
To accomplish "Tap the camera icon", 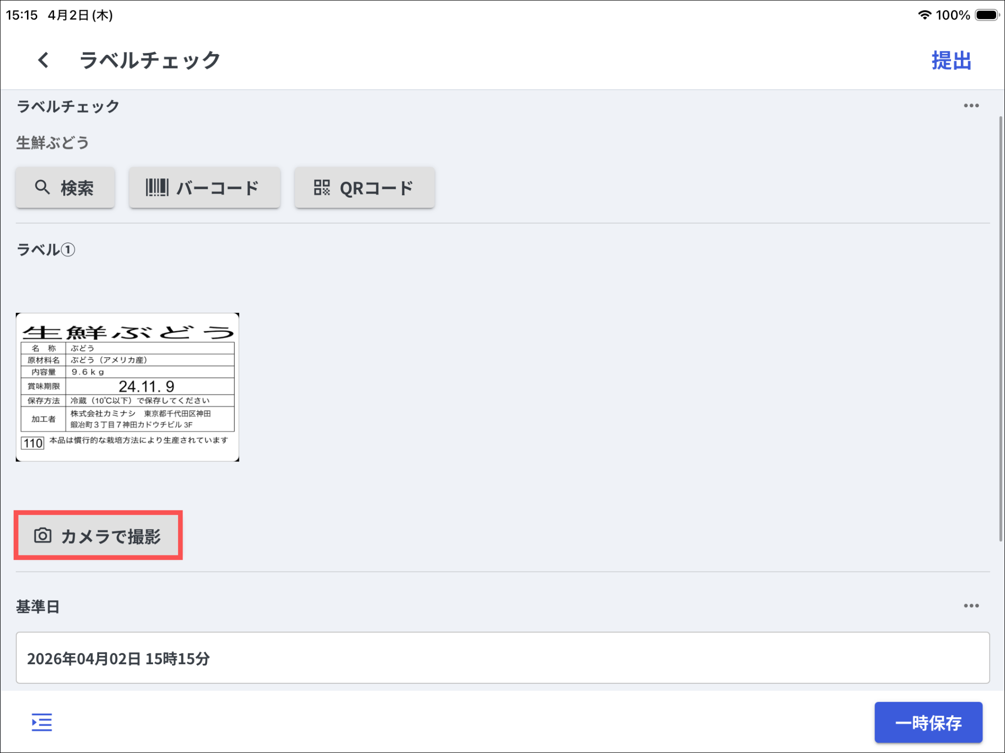I will pos(43,535).
